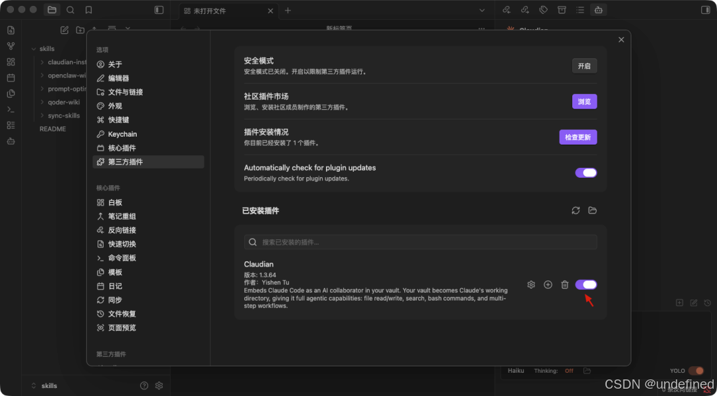Viewport: 717px width, 396px height.
Task: Open search with the magnifier icon
Action: (70, 9)
